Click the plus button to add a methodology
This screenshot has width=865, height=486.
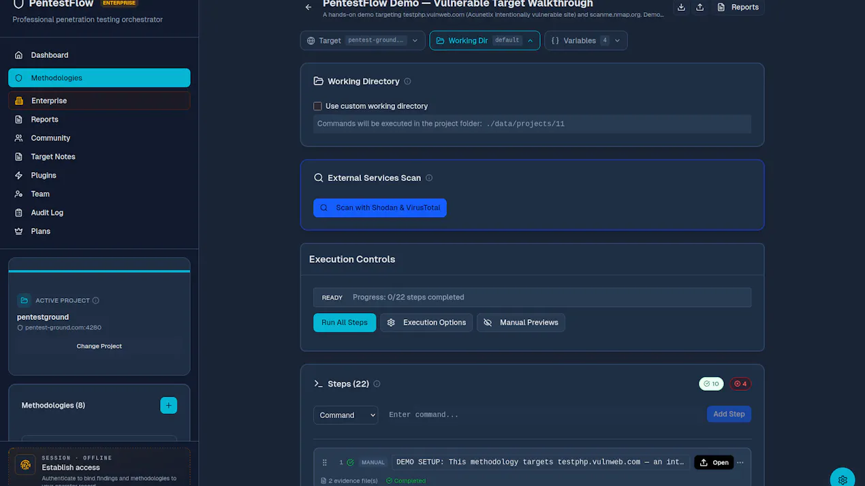pyautogui.click(x=168, y=405)
